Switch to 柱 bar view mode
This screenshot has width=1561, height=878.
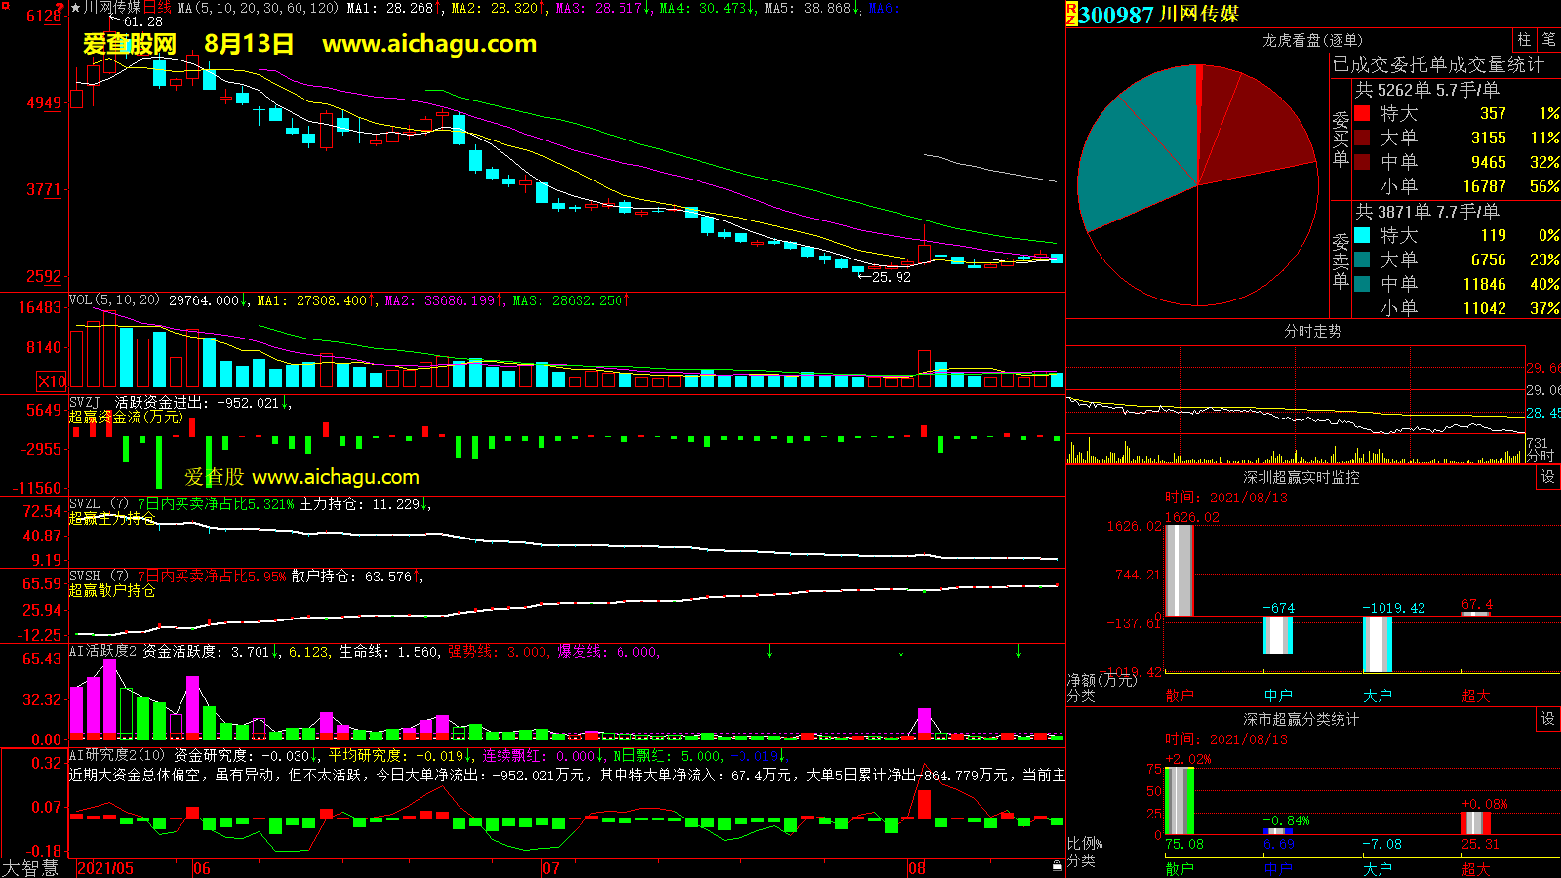1524,40
